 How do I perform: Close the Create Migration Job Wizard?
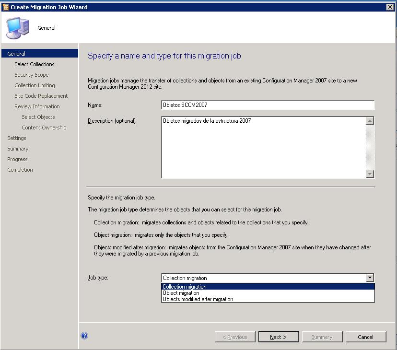(x=390, y=7)
